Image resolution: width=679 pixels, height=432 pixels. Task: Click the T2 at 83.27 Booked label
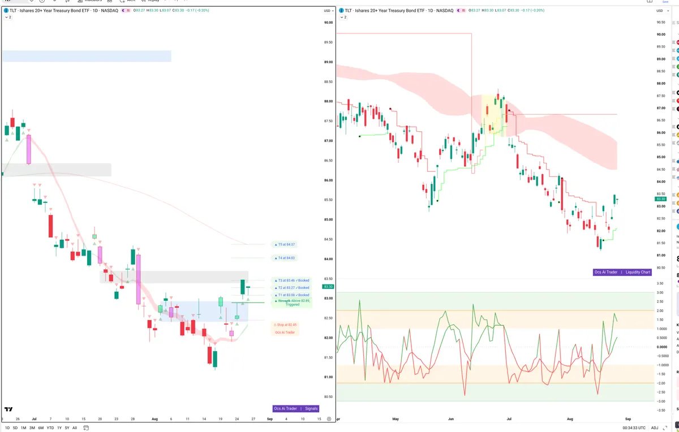(291, 288)
